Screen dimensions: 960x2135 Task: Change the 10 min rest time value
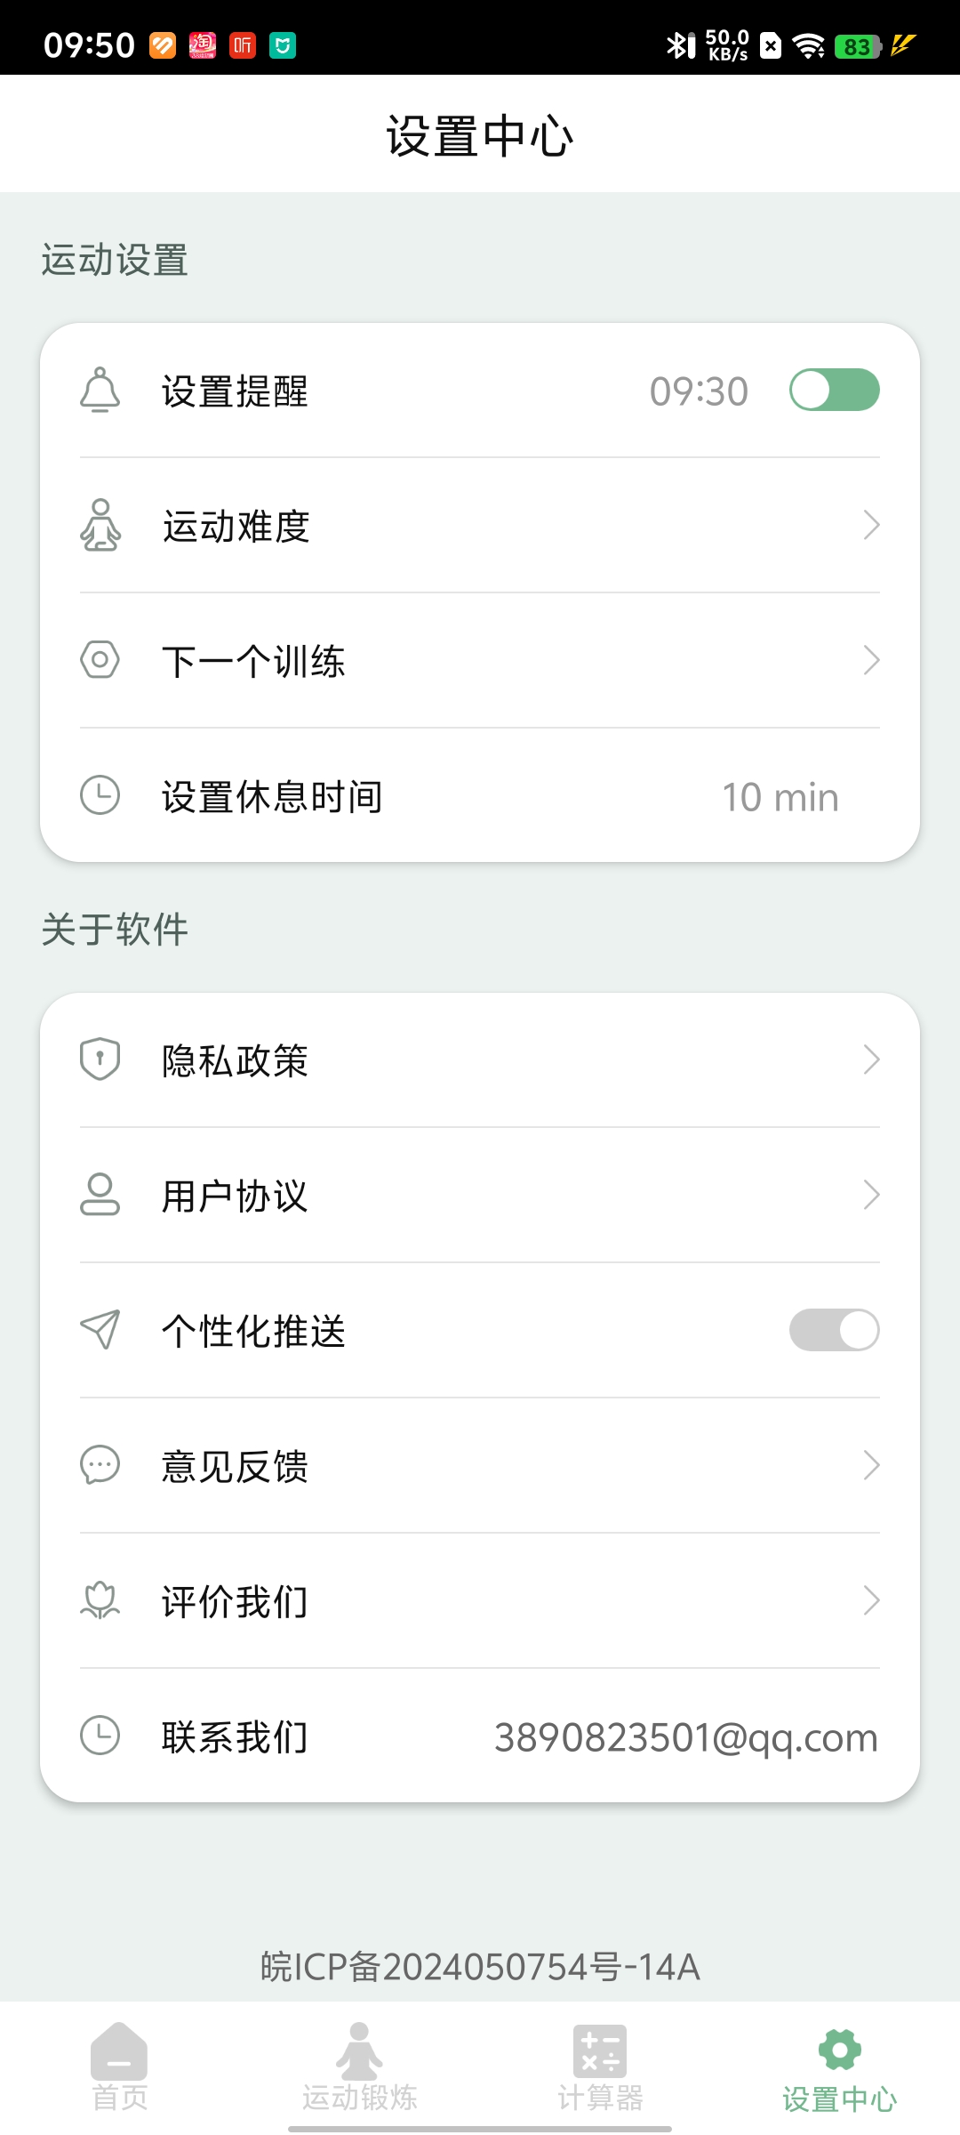[x=780, y=797]
